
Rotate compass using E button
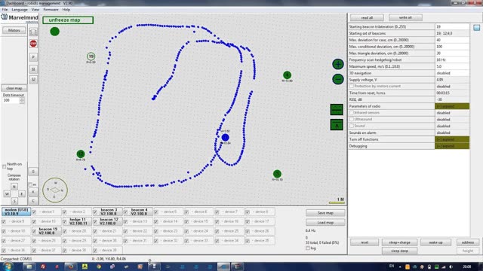point(22,194)
